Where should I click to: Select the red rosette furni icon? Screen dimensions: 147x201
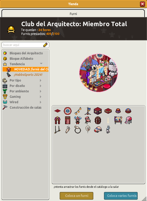tap(68, 111)
